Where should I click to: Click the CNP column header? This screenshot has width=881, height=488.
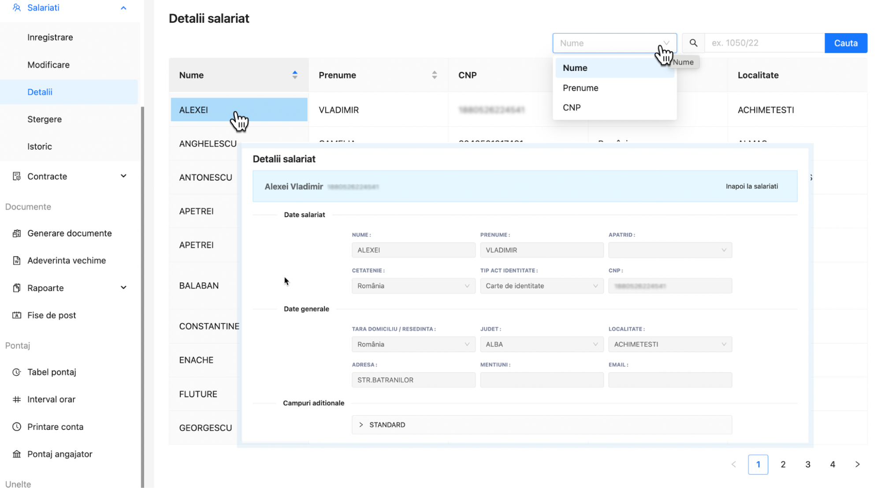pos(467,75)
